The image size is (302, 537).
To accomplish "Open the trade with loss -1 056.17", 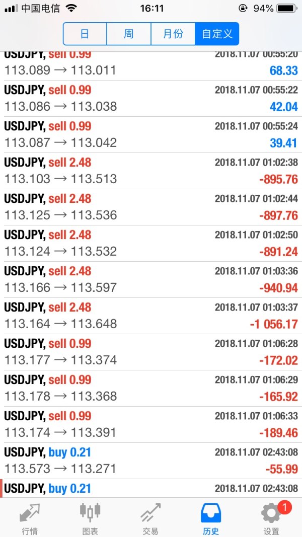I will [x=151, y=316].
